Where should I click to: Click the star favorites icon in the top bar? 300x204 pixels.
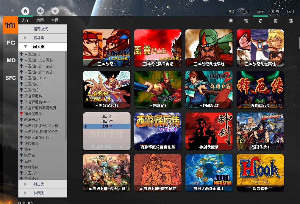(x=55, y=11)
